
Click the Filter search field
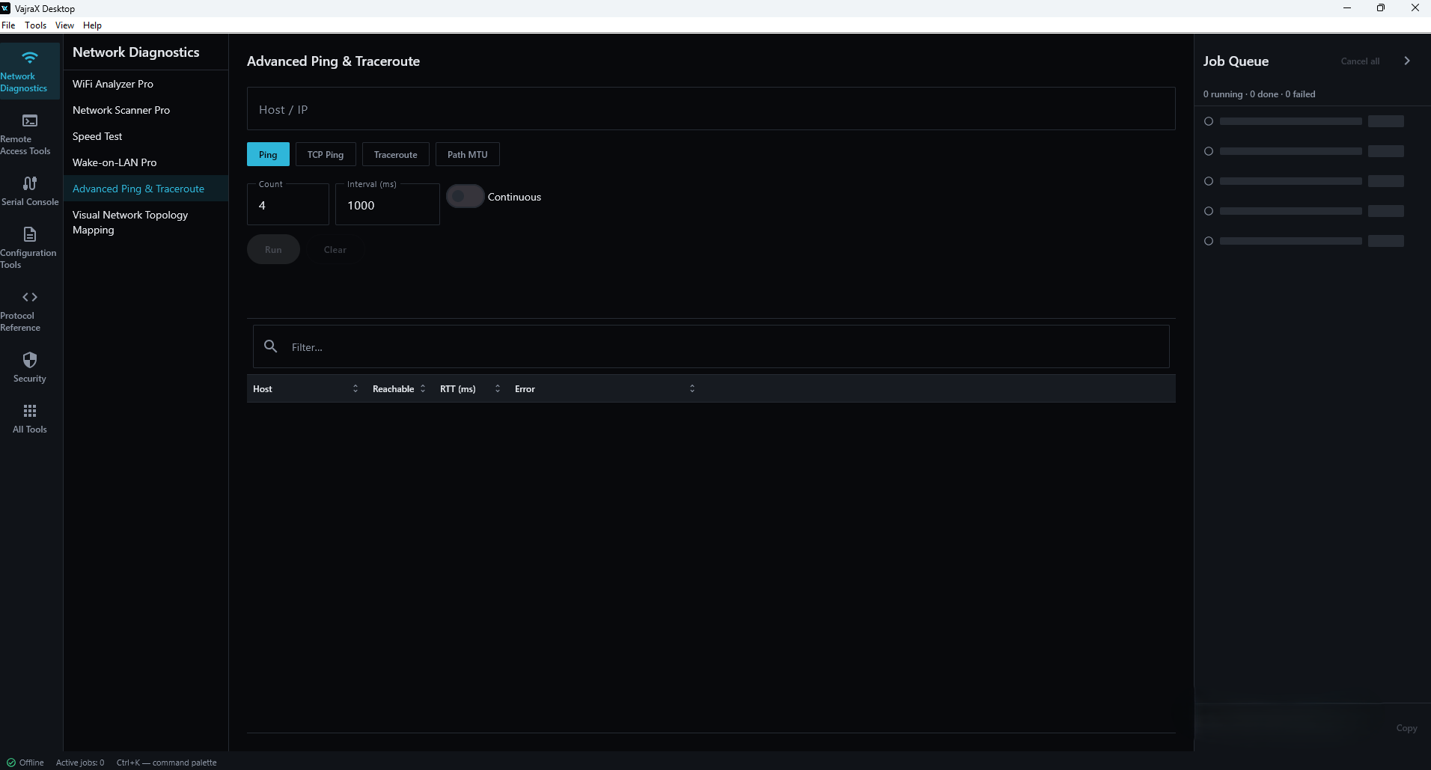click(711, 346)
